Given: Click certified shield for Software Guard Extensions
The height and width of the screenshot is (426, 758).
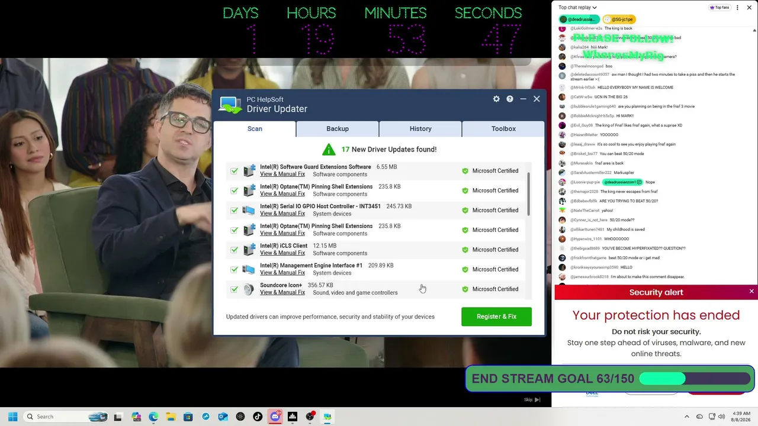Looking at the screenshot, I should (x=465, y=171).
